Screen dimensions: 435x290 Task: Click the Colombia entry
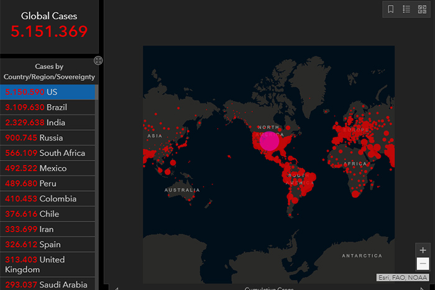[x=47, y=199]
